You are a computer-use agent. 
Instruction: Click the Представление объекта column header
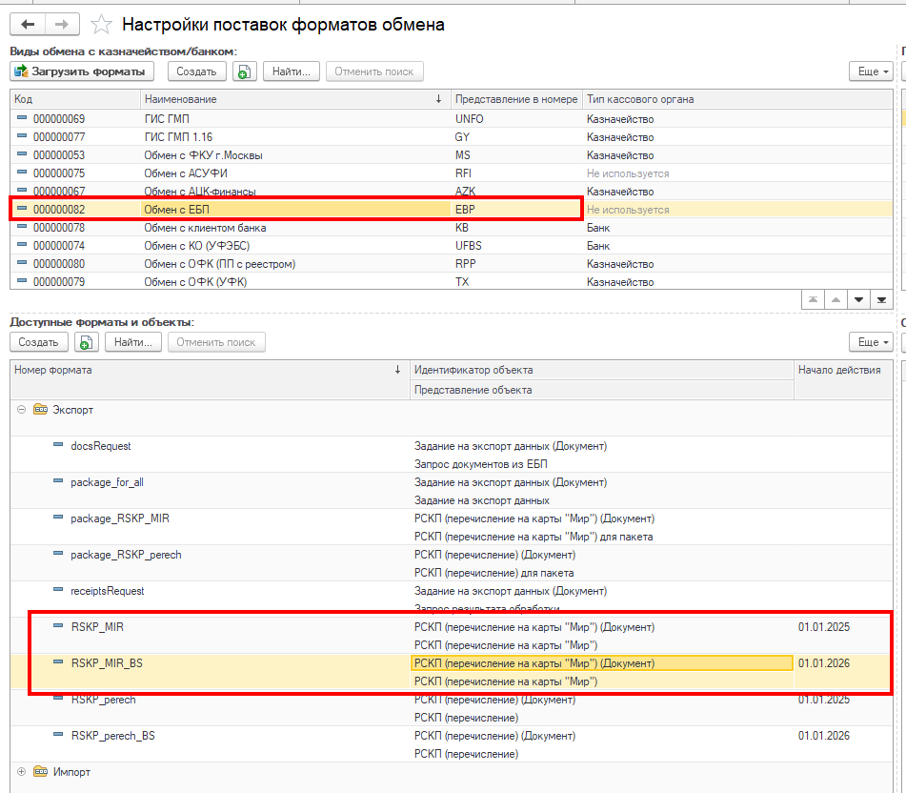click(601, 390)
